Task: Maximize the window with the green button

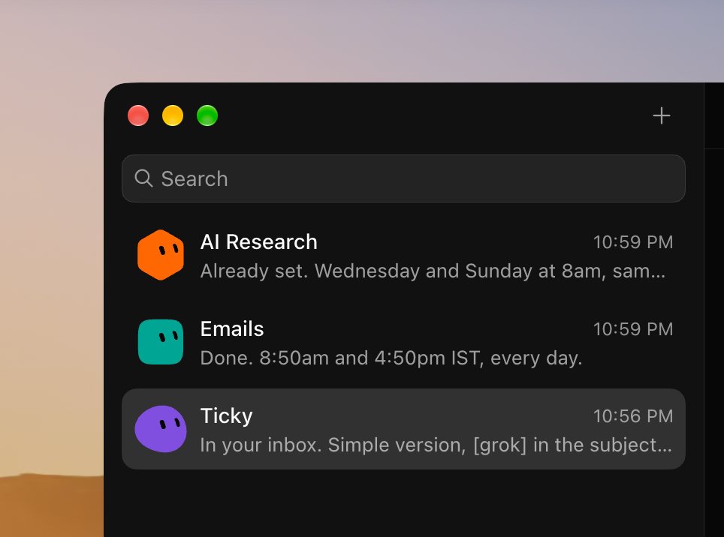Action: [207, 115]
